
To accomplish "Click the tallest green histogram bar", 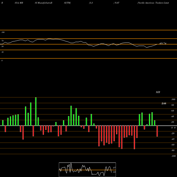I will pyautogui.click(x=36, y=112).
